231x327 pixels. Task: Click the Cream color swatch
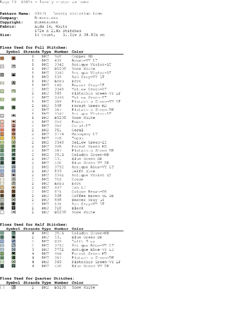(x=2, y=179)
